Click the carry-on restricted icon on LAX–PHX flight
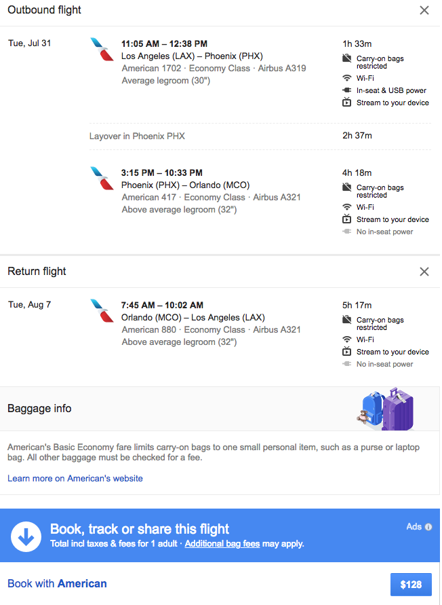 click(347, 59)
